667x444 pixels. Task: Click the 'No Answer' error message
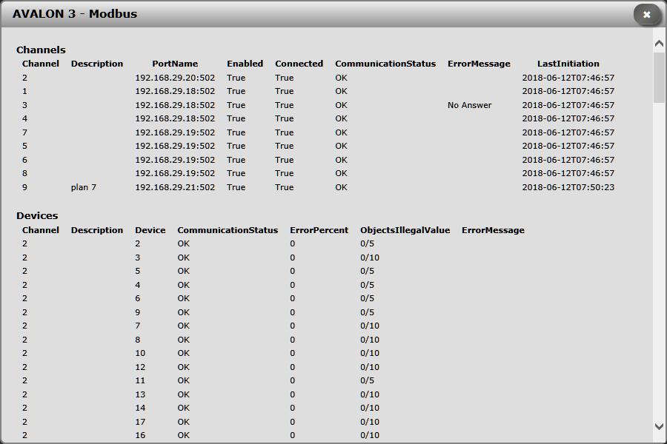(469, 105)
